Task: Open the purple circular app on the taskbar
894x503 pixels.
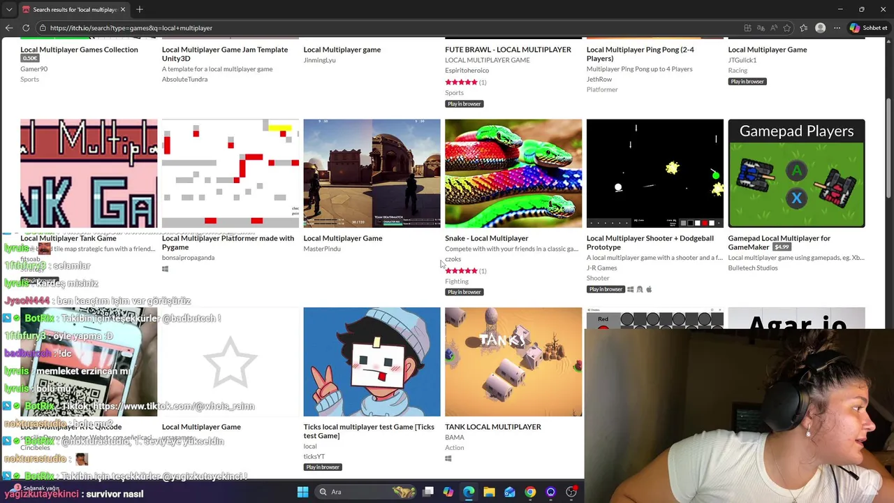Action: (x=550, y=492)
